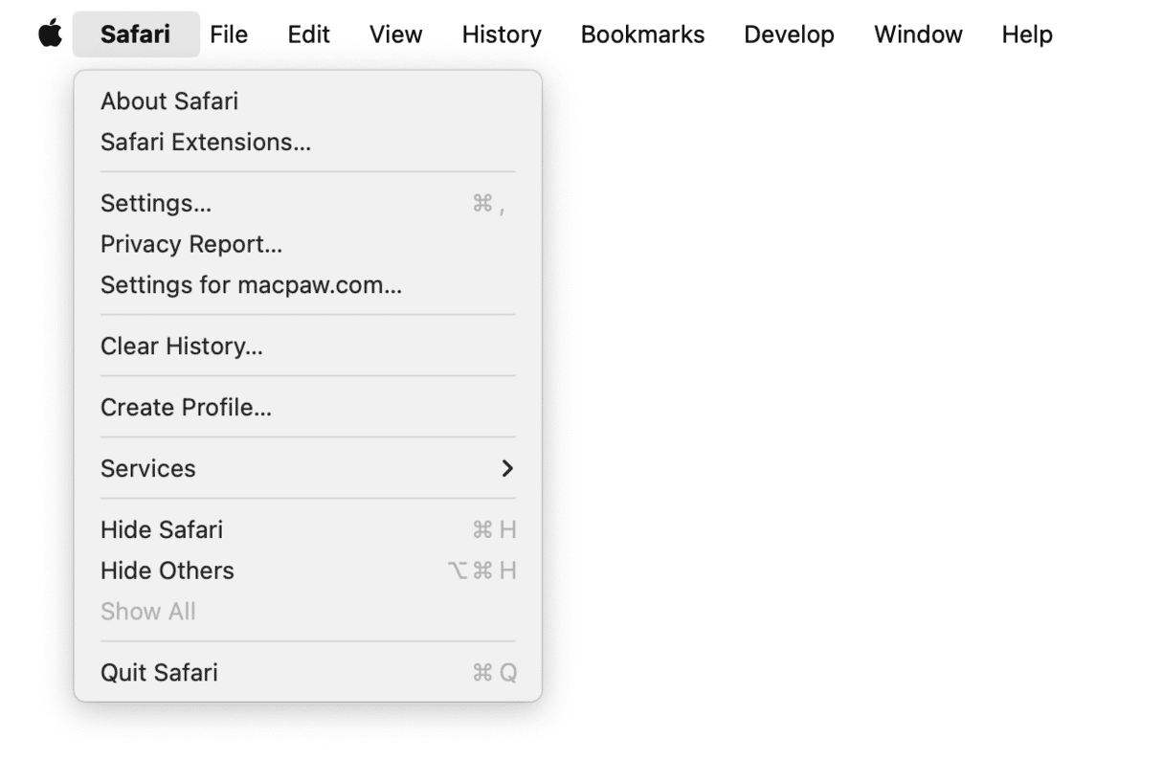1163x783 pixels.
Task: Open the View menu
Action: (396, 34)
